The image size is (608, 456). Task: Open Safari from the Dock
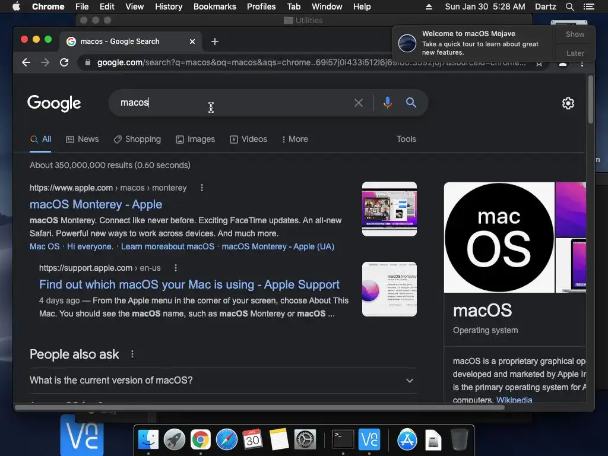pos(226,440)
